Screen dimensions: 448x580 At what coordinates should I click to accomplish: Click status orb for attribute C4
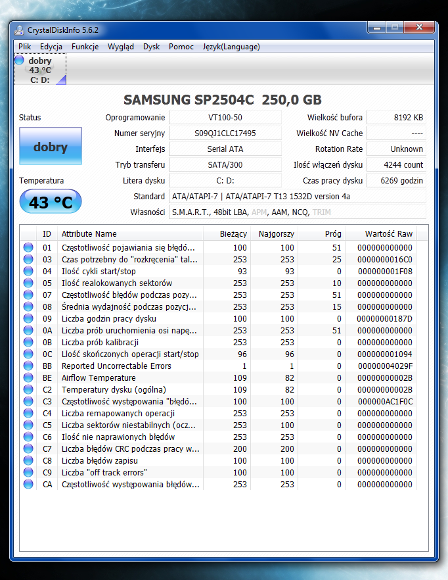[28, 413]
